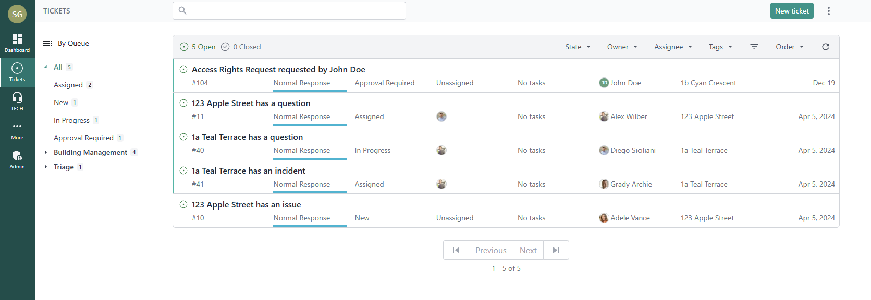The width and height of the screenshot is (871, 300).
Task: Open the TECH headset section
Action: (x=17, y=101)
